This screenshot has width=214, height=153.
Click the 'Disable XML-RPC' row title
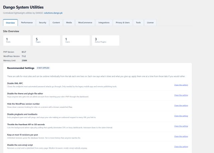15,84
